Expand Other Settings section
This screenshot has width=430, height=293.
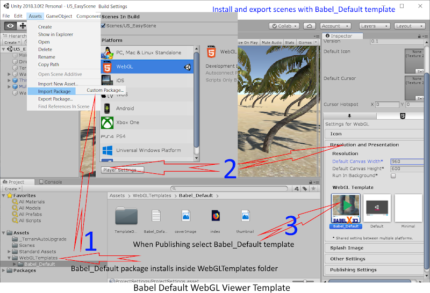pyautogui.click(x=374, y=259)
